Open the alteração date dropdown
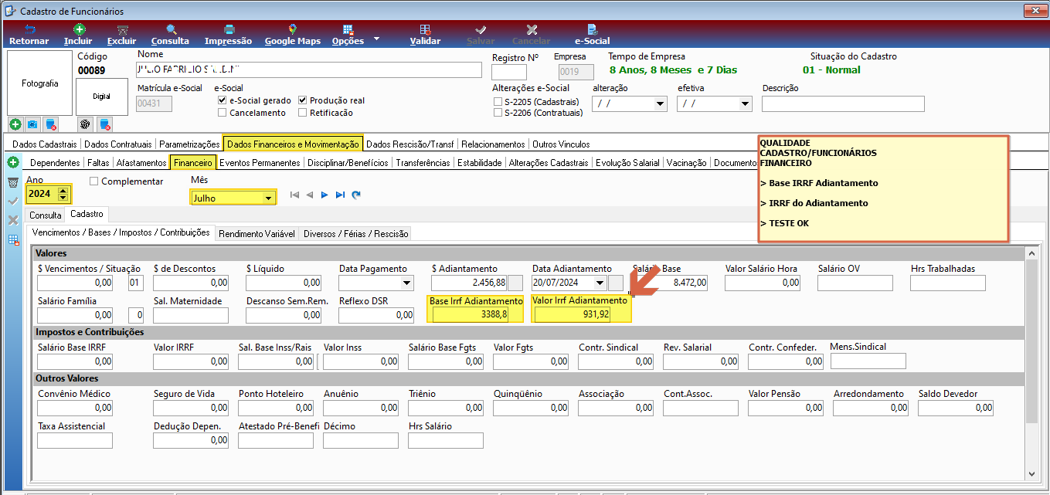1050x495 pixels. [661, 103]
